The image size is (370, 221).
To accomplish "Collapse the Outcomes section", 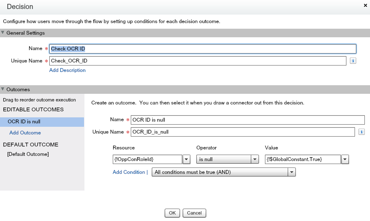I will click(3, 89).
